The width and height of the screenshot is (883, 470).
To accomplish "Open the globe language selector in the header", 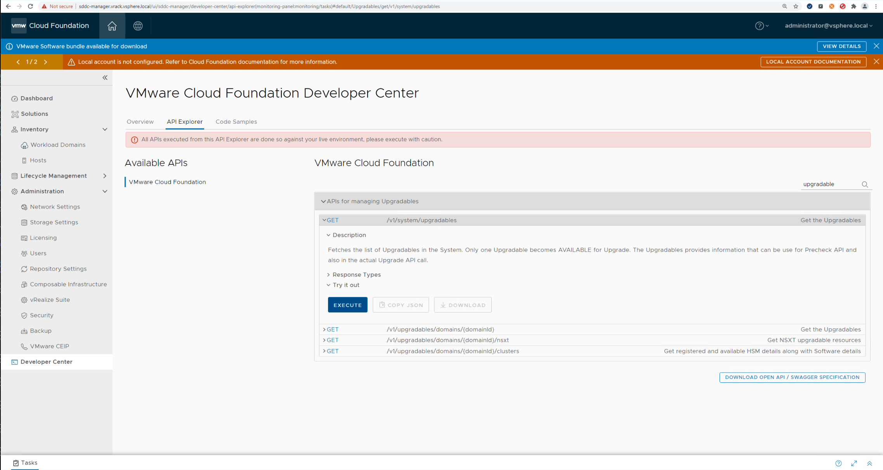I will pos(138,26).
